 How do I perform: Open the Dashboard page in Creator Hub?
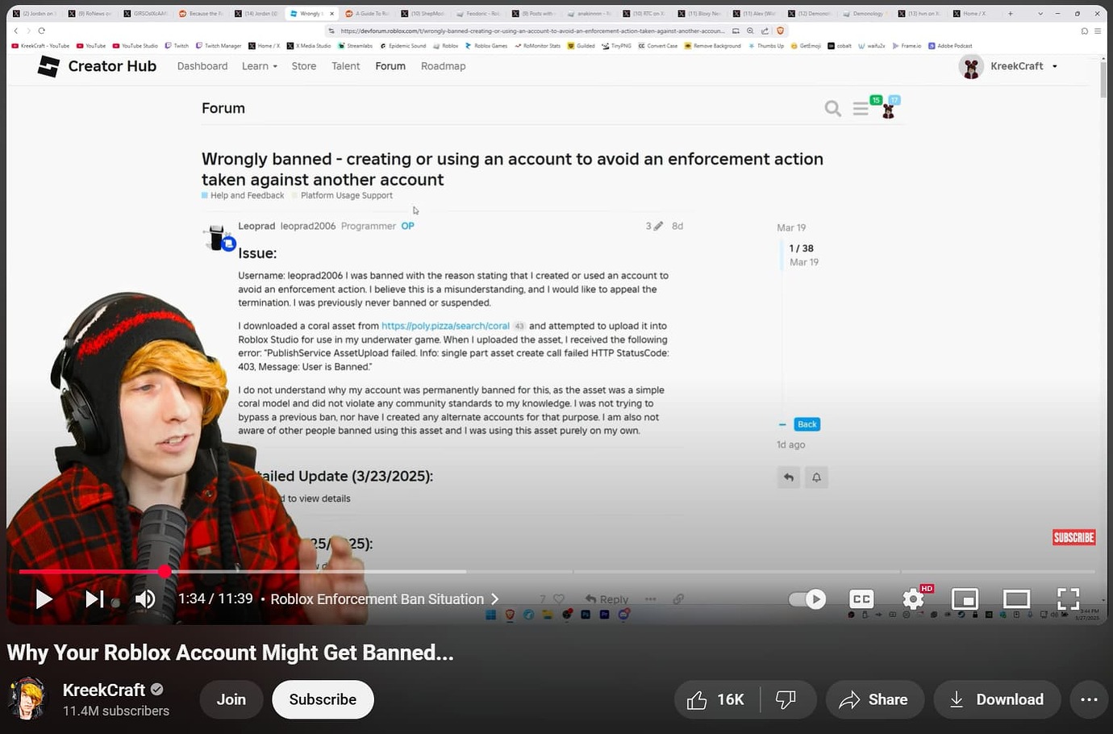(202, 66)
